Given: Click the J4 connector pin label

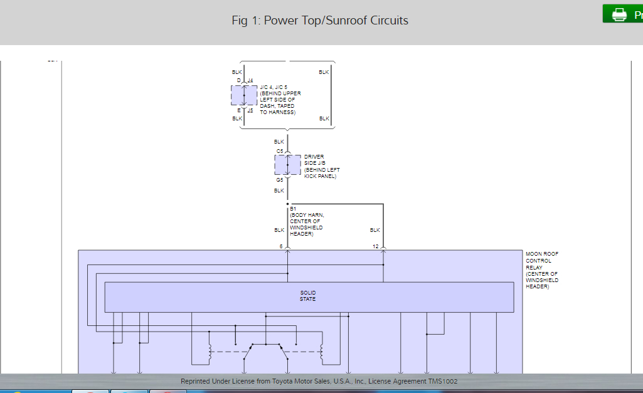Looking at the screenshot, I should pos(250,81).
